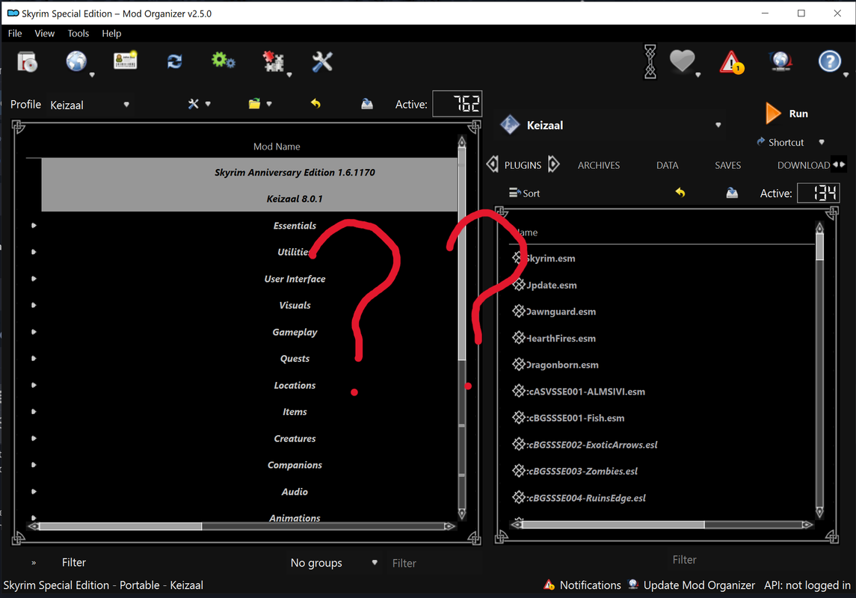
Task: Select the Plugins tab
Action: (523, 165)
